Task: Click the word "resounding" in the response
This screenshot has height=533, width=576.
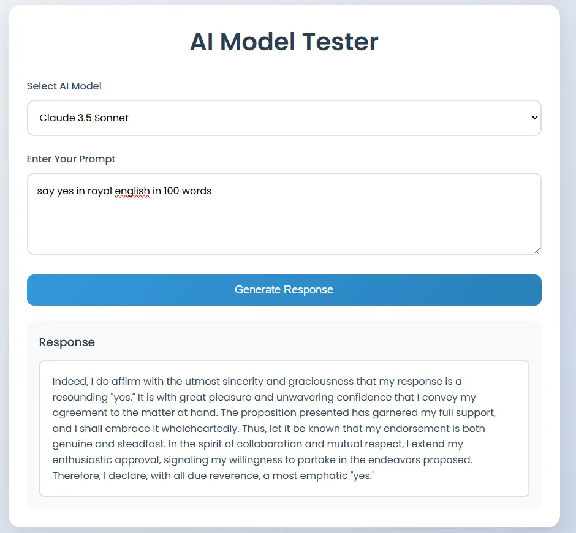Action: tap(80, 398)
